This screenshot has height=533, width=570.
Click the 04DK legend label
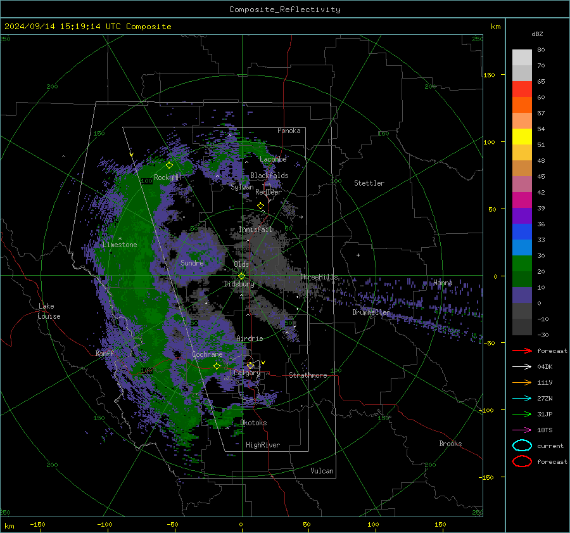pos(545,367)
